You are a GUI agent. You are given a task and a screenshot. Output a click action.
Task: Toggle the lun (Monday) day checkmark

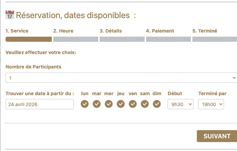[x=84, y=104]
